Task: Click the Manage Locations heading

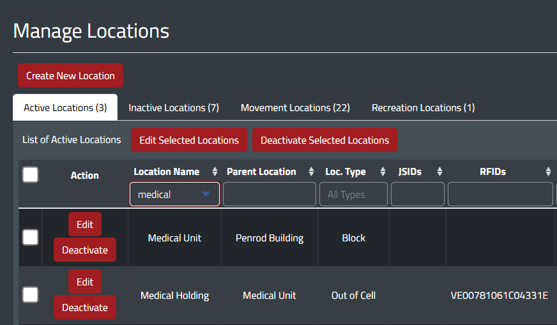Action: click(x=91, y=31)
